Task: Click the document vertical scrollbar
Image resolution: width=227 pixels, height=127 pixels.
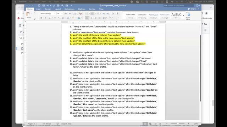Action: point(200,68)
